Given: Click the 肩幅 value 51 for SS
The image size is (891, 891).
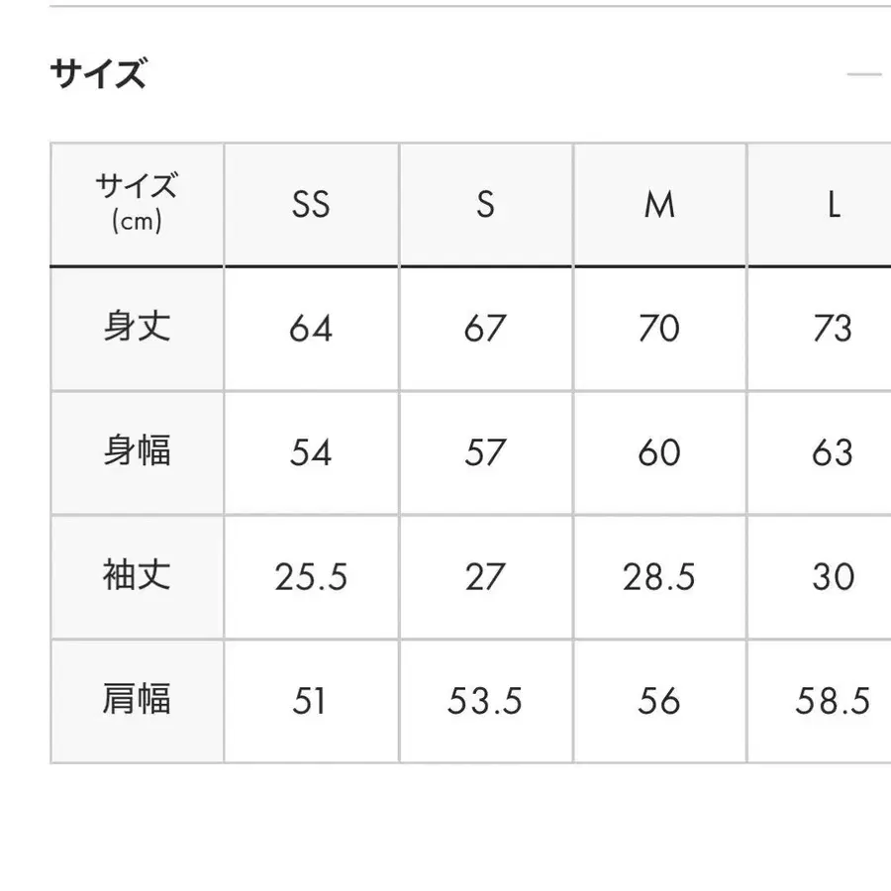Looking at the screenshot, I should point(311,702).
